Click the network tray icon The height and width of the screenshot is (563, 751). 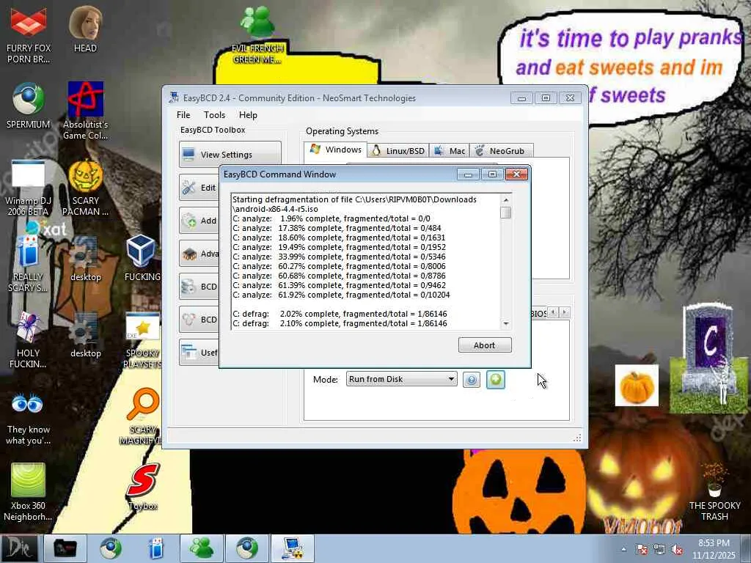click(659, 550)
